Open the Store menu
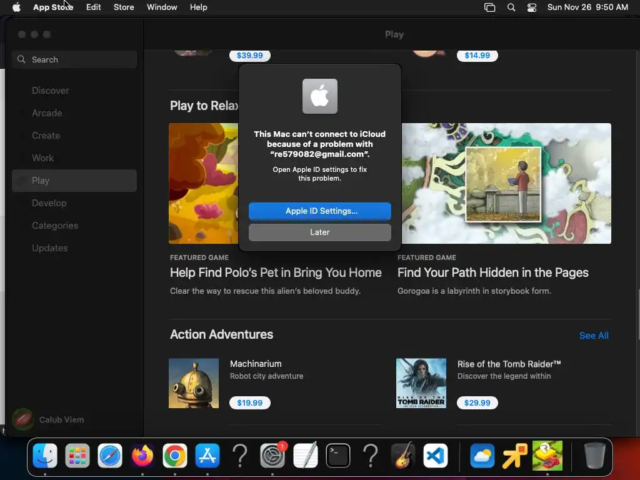 [124, 7]
